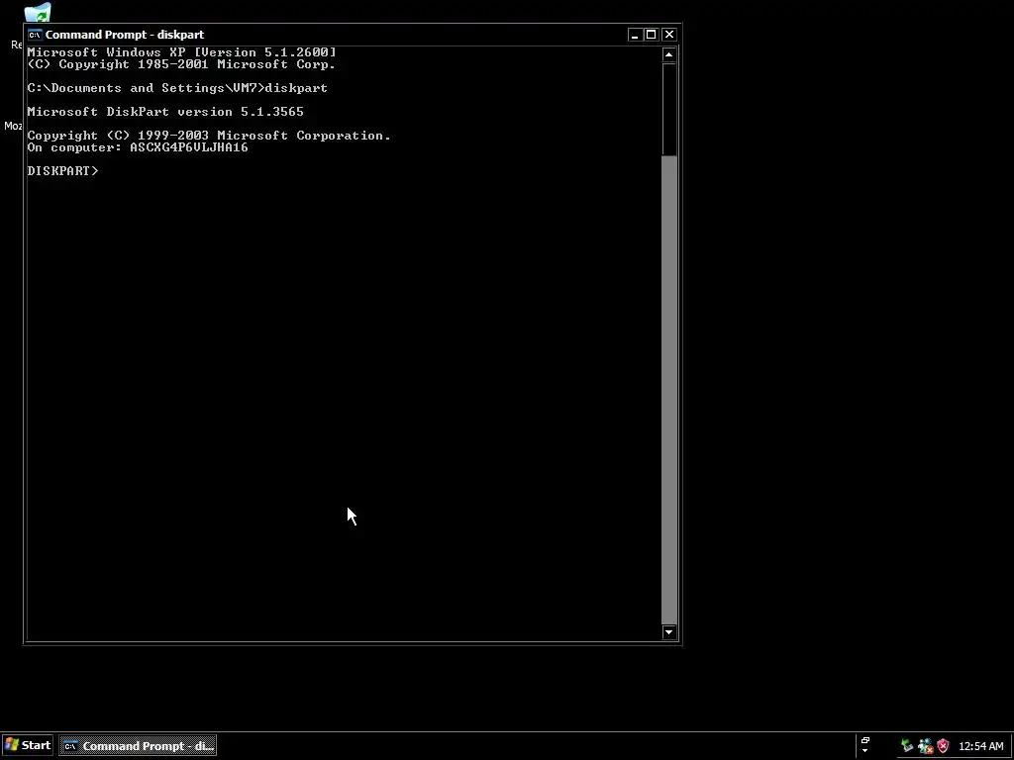Click 'Microsoft Windows XP [Version 5.1.2600]' line
This screenshot has width=1014, height=760.
click(x=182, y=52)
